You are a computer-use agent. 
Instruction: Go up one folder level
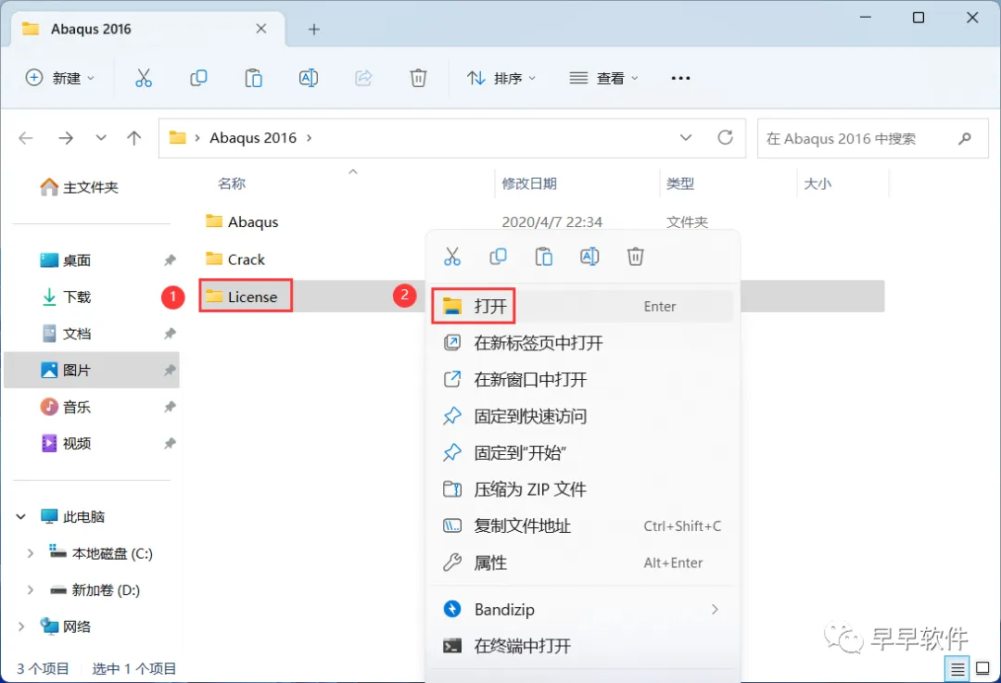(134, 138)
